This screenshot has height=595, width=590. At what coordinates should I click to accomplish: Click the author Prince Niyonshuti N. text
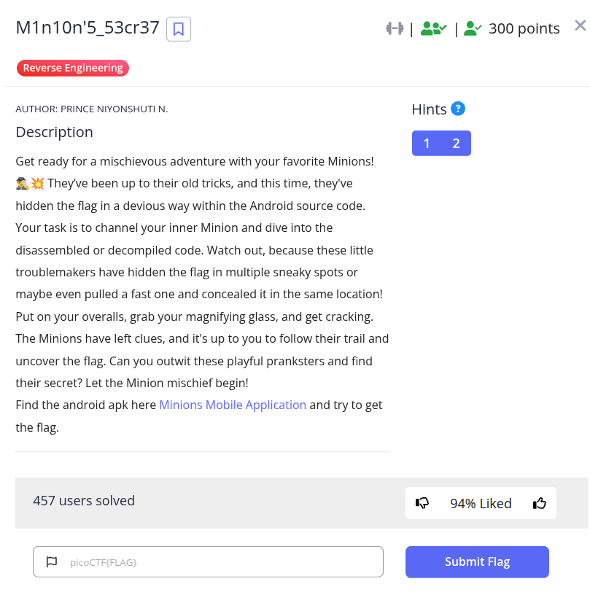point(92,109)
